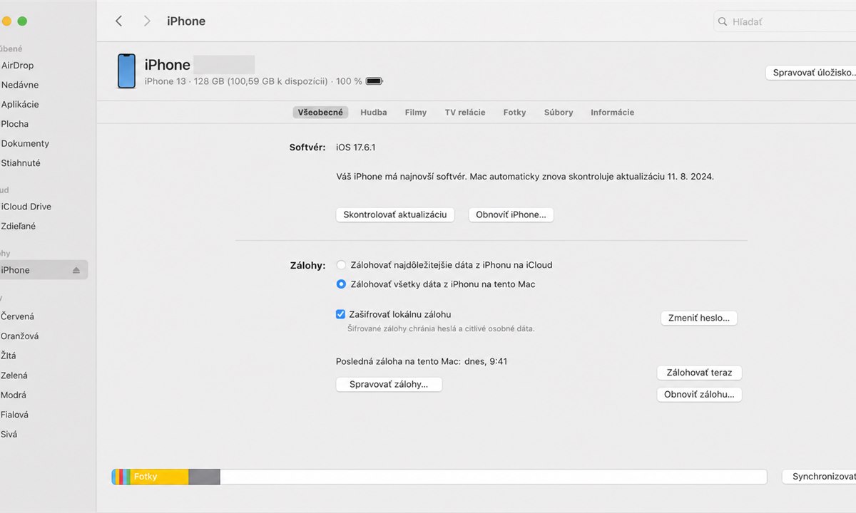
Task: Go back with the left chevron
Action: tap(118, 21)
